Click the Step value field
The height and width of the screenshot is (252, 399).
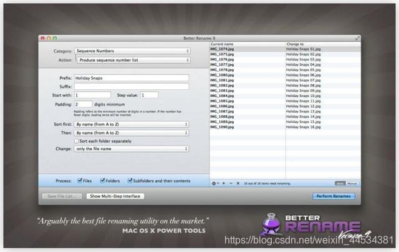(150, 95)
